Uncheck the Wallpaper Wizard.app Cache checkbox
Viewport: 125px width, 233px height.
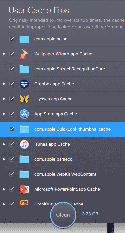[12, 54]
